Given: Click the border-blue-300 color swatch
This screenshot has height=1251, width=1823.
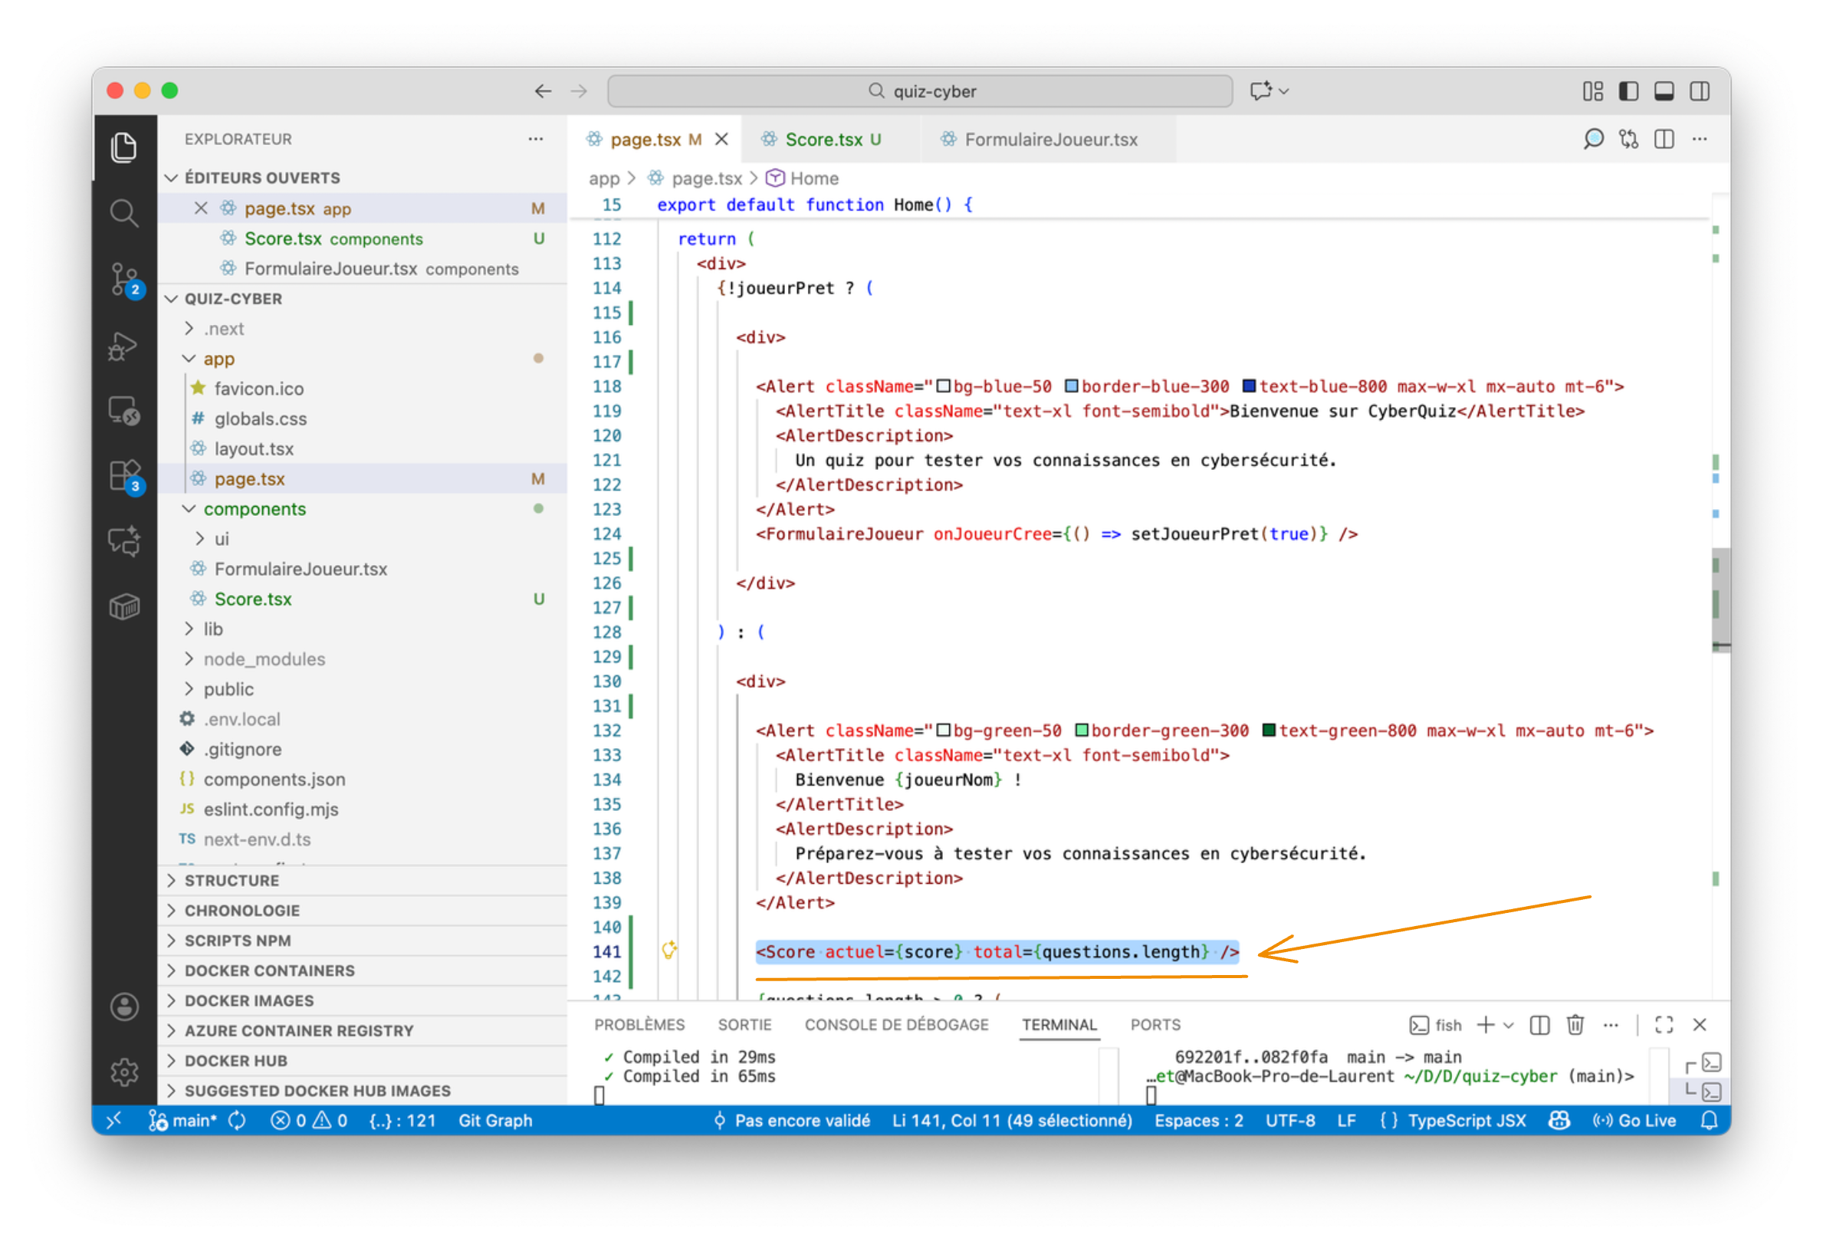Looking at the screenshot, I should (1071, 386).
